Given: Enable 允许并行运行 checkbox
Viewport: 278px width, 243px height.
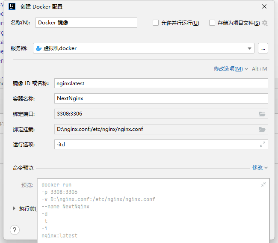Looking at the screenshot, I should pos(156,23).
